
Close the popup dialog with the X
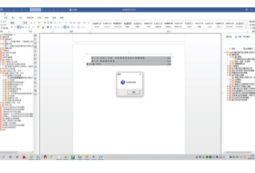(x=140, y=74)
